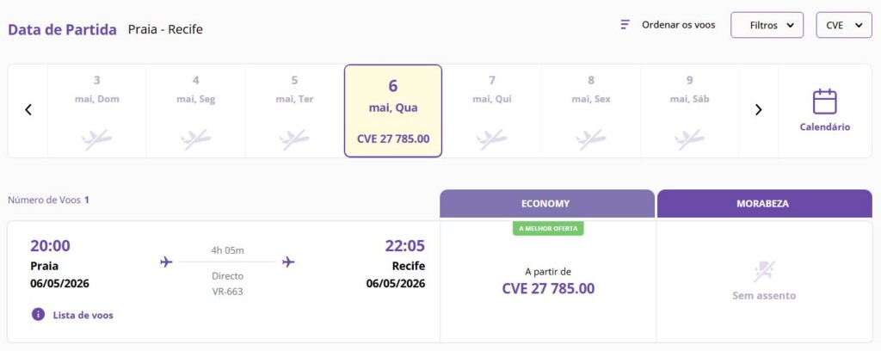Choose the 7 mai, Qui date

492,111
